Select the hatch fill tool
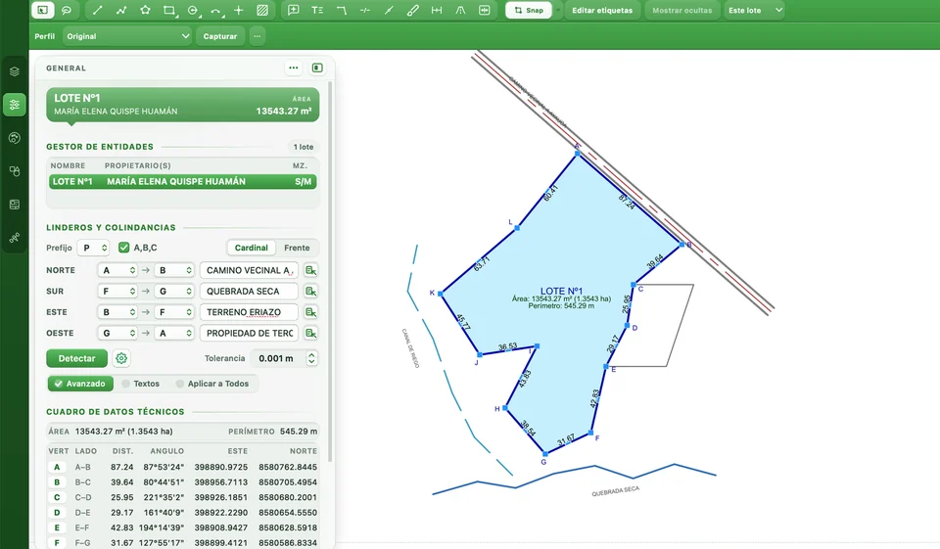 [x=262, y=10]
